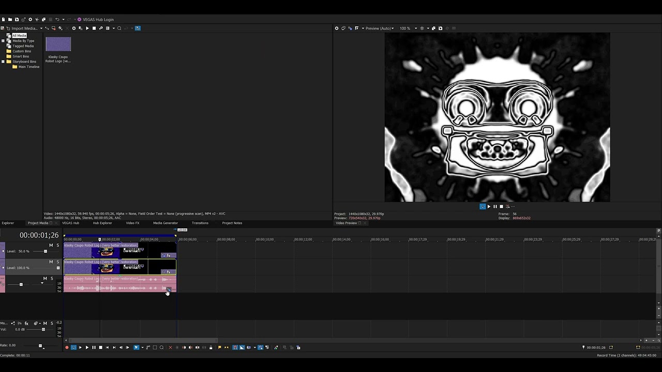Screen dimensions: 662x372
Task: Delete selection with the red X icon
Action: click(x=170, y=348)
